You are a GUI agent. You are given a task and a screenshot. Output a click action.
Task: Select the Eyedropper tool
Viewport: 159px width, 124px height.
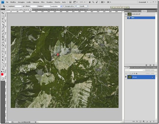tap(3, 28)
